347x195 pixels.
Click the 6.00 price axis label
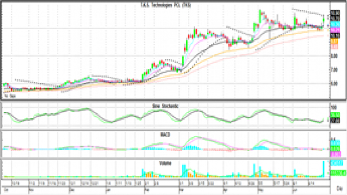(334, 84)
